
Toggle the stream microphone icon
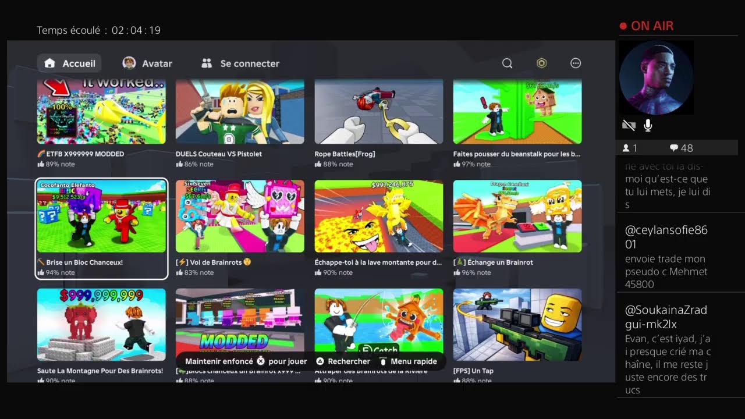648,125
